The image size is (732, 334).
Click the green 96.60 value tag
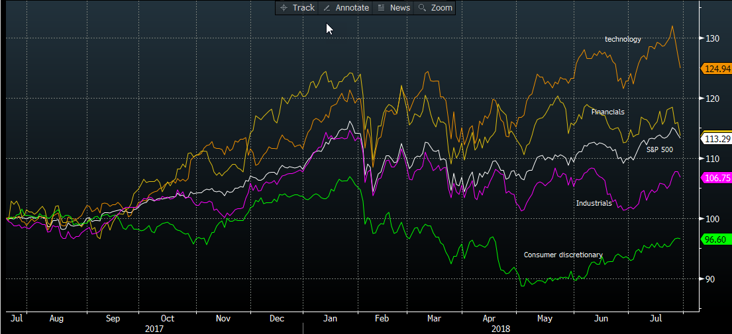715,239
